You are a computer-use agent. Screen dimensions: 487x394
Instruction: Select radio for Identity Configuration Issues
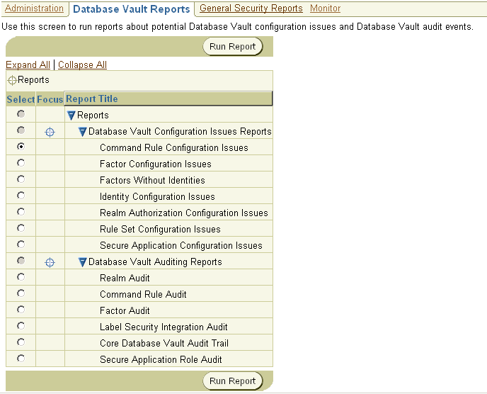tap(21, 196)
